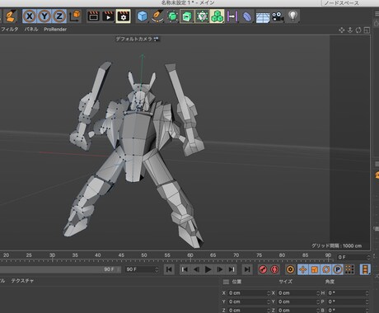Open the purple Field objects icon
Image resolution: width=379 pixels, height=313 pixels.
coord(232,16)
